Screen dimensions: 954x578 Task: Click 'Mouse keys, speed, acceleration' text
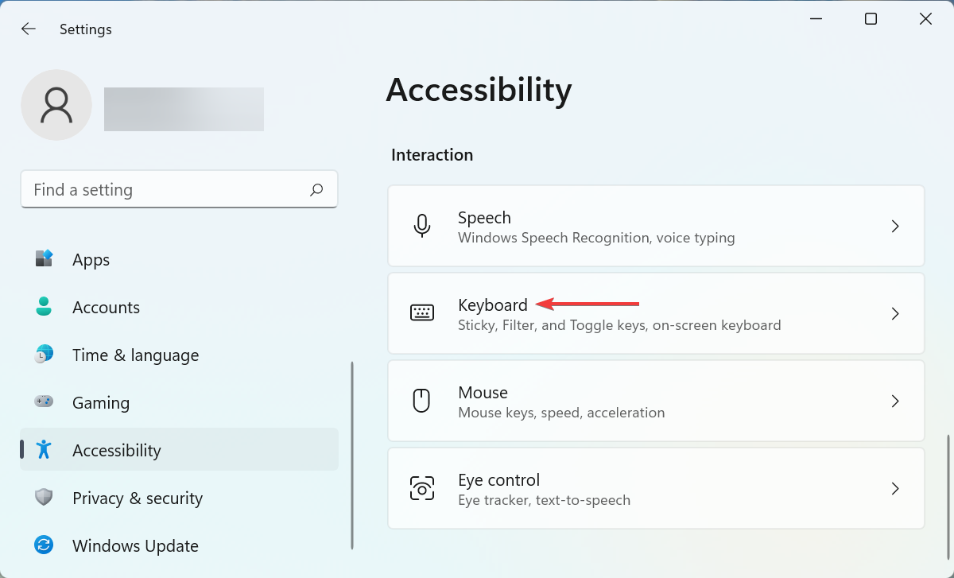(561, 413)
